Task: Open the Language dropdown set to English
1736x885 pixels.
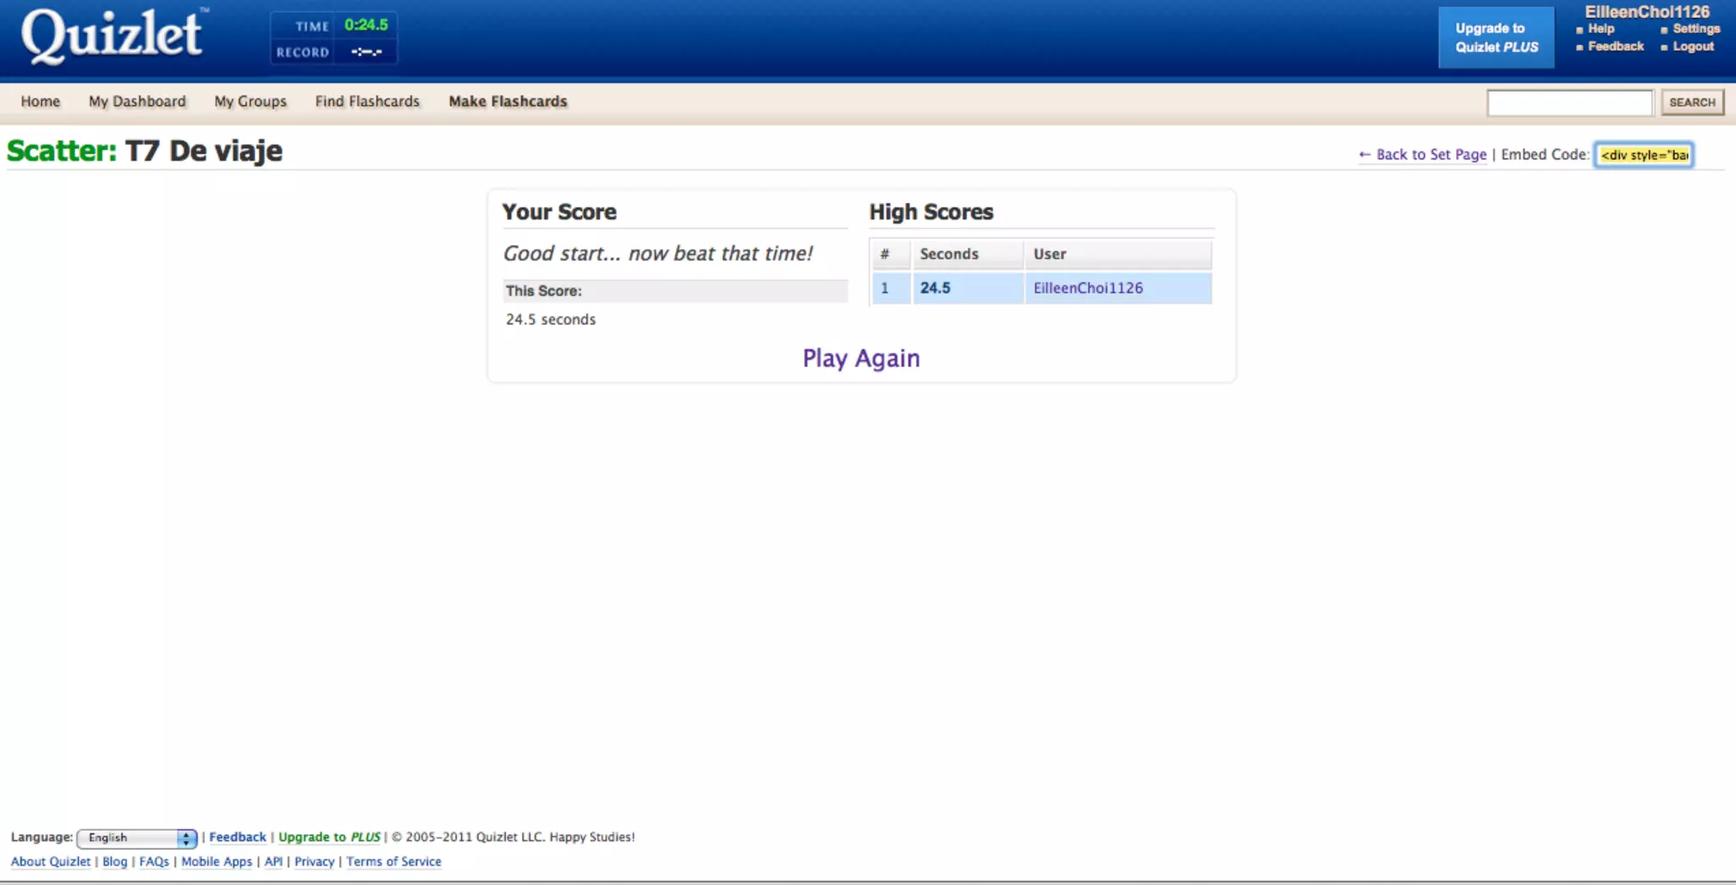Action: pos(136,838)
